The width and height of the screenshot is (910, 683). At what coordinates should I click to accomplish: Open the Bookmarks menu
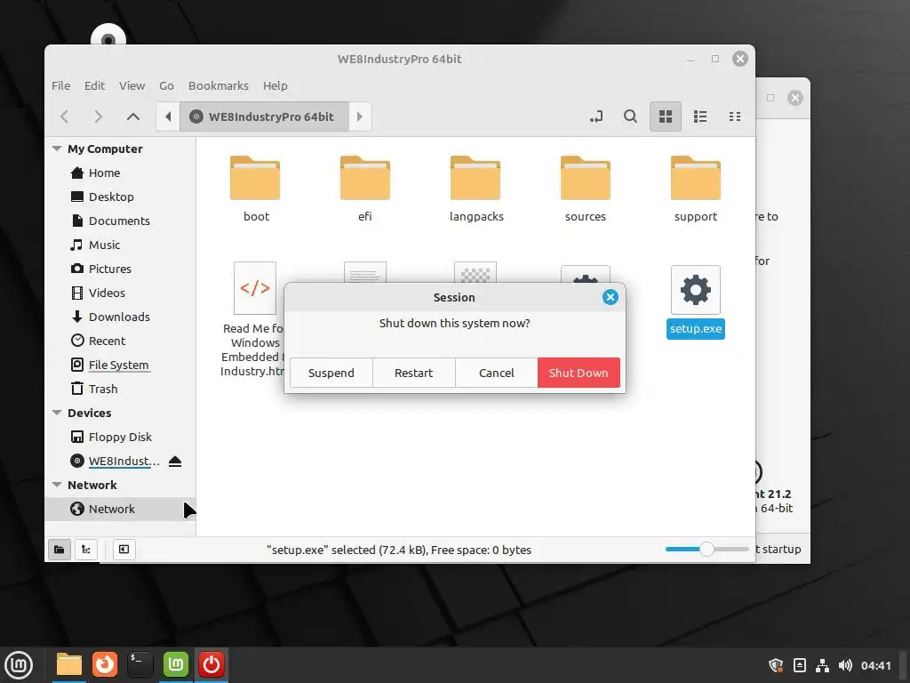coord(219,86)
